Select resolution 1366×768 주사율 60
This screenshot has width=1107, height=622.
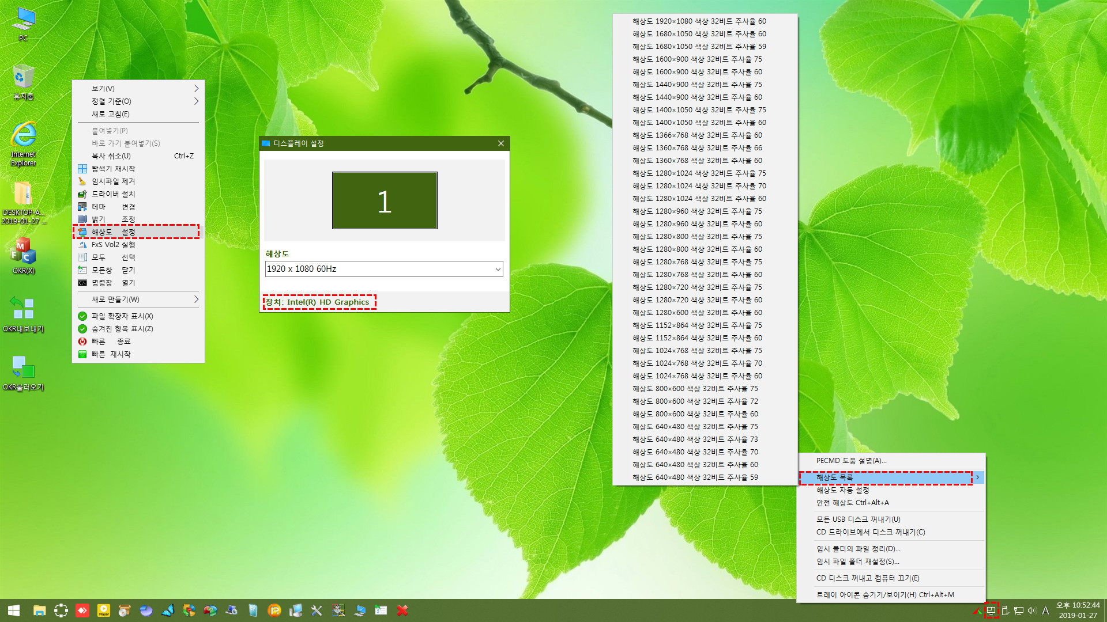[705, 135]
